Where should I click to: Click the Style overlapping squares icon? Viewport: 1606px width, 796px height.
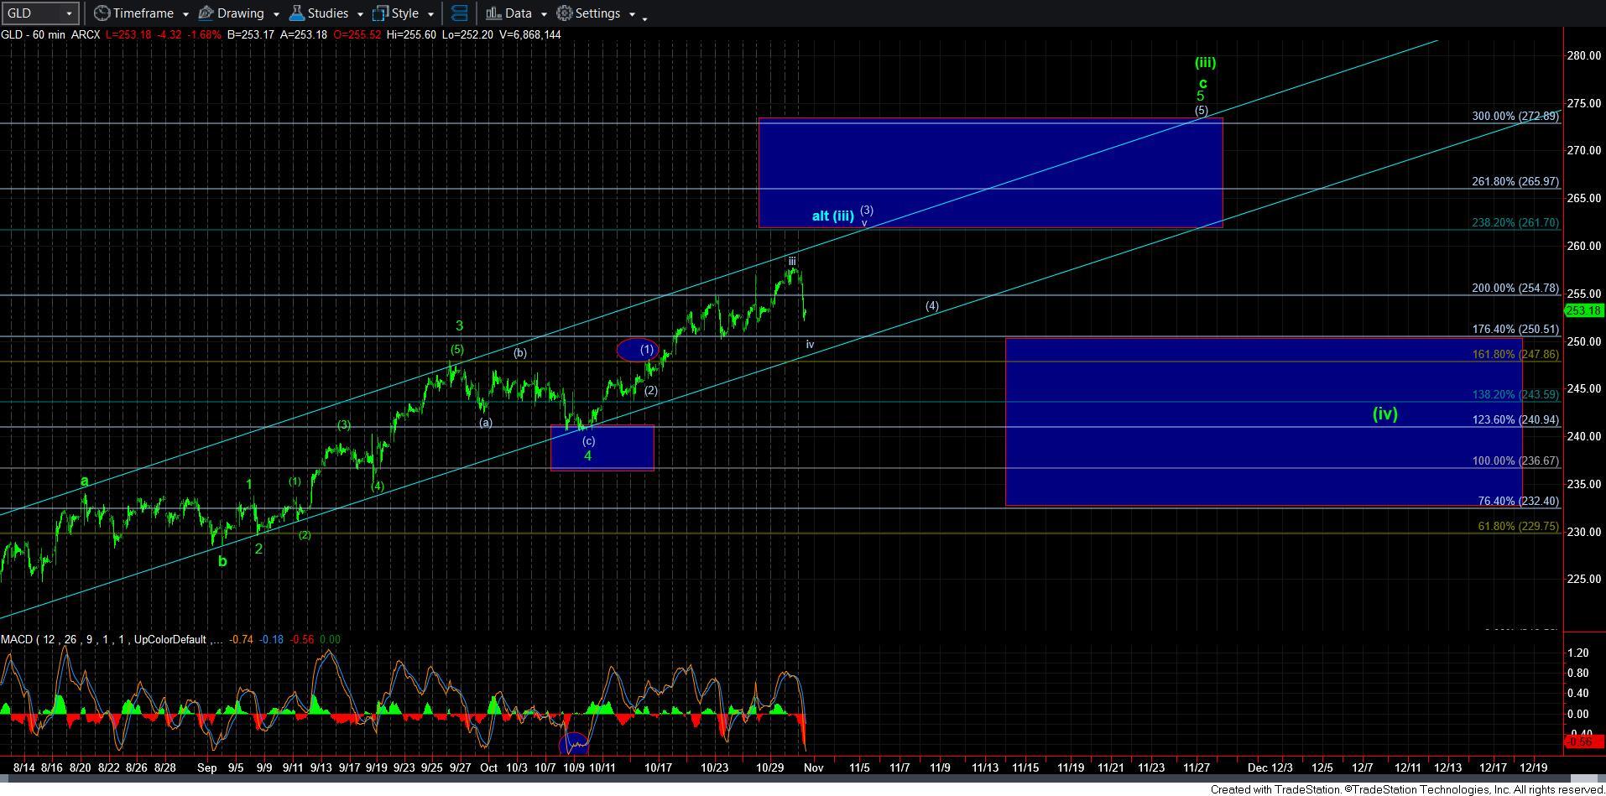pos(381,13)
